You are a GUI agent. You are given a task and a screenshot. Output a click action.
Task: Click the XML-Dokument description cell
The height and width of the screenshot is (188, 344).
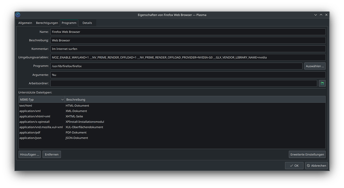tap(76, 111)
